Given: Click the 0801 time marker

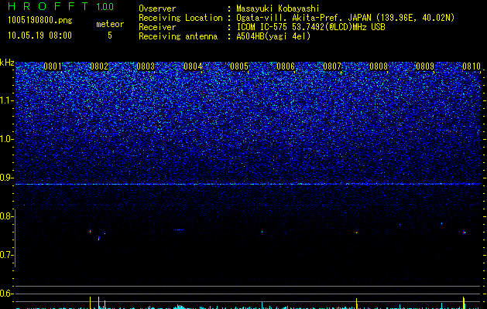Looking at the screenshot, I should tap(53, 66).
